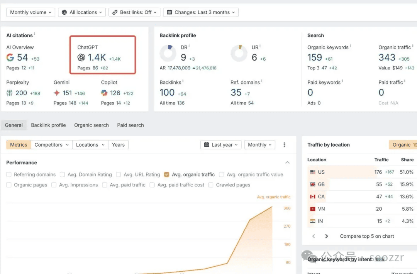Collapse the Performance section chevron

click(287, 162)
